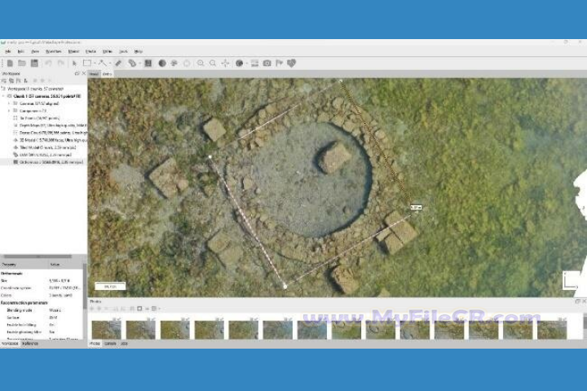Select the Ruler measurement tool
The height and width of the screenshot is (391, 587).
point(118,63)
